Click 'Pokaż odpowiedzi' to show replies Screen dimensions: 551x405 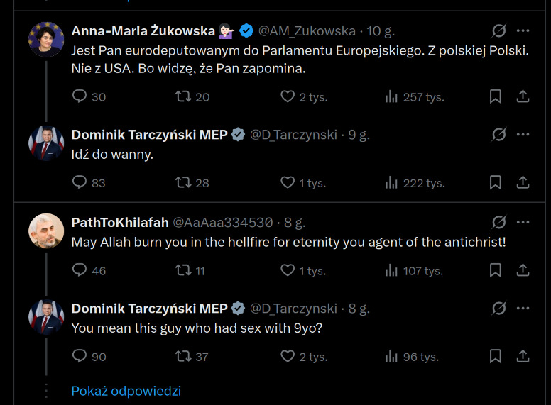pyautogui.click(x=126, y=391)
